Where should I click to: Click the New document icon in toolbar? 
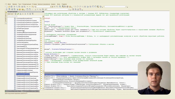(7, 7)
